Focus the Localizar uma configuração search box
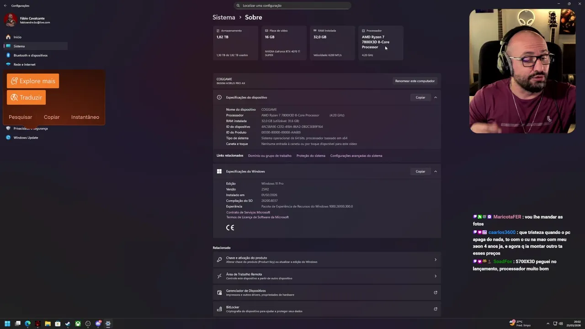 click(292, 5)
